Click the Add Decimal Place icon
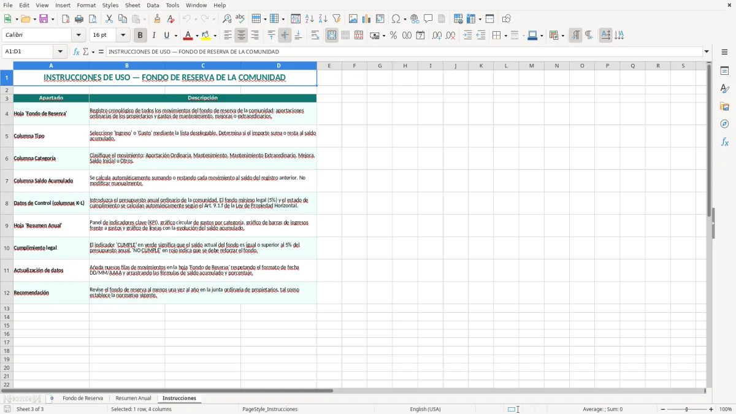The height and width of the screenshot is (414, 736). click(x=437, y=36)
